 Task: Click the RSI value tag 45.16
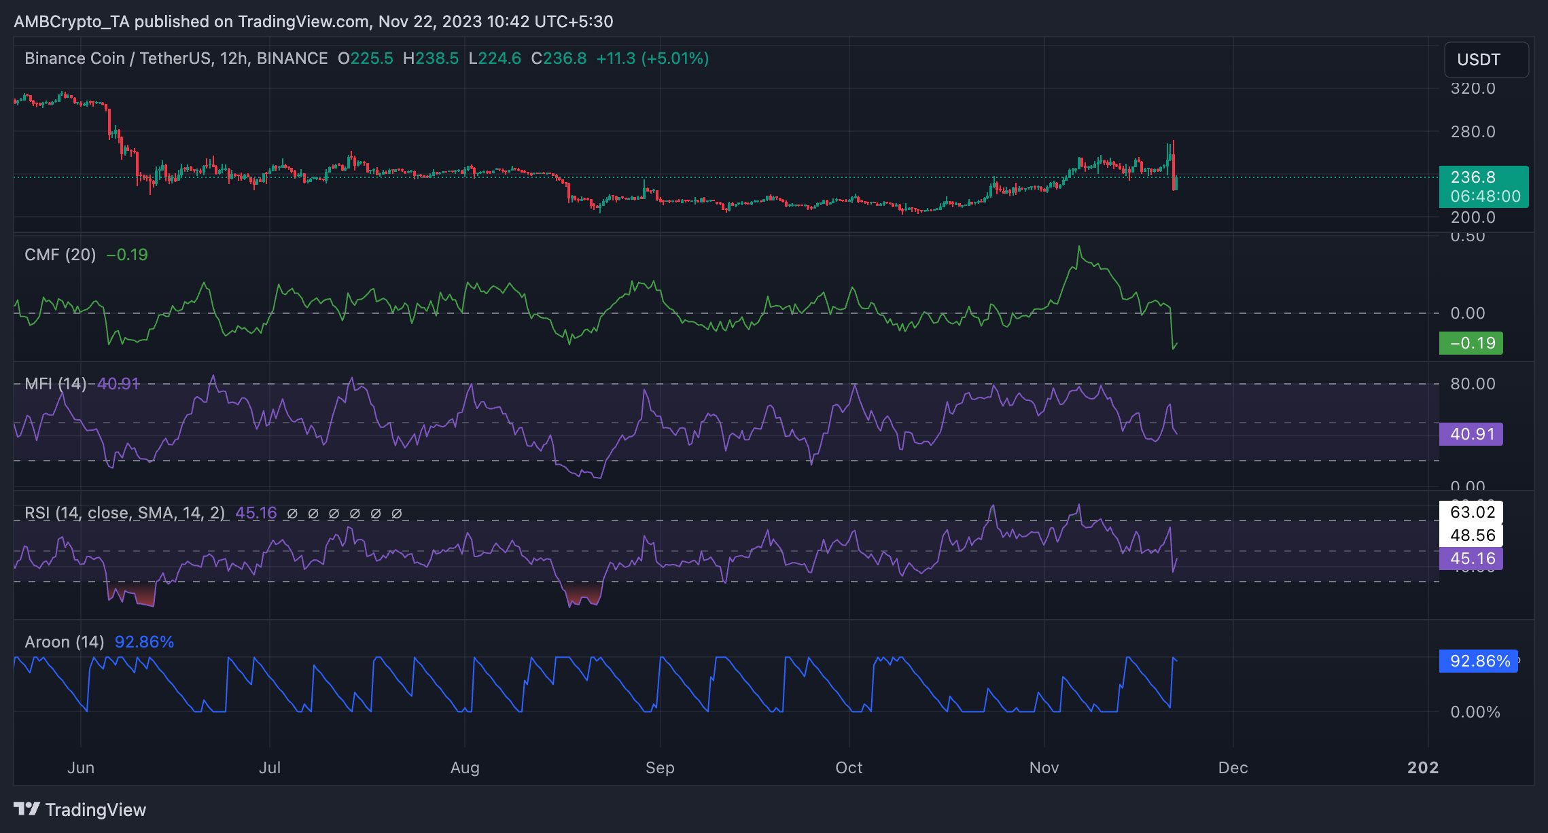coord(1471,559)
